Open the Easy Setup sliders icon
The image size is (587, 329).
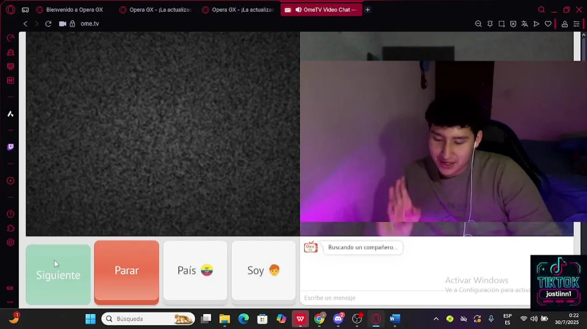[576, 24]
